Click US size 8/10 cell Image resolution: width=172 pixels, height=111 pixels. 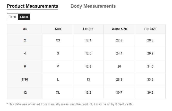click(x=25, y=80)
